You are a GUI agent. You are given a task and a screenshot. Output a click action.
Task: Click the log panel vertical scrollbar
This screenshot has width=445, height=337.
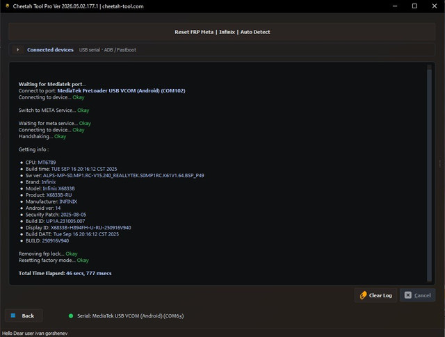click(x=429, y=173)
